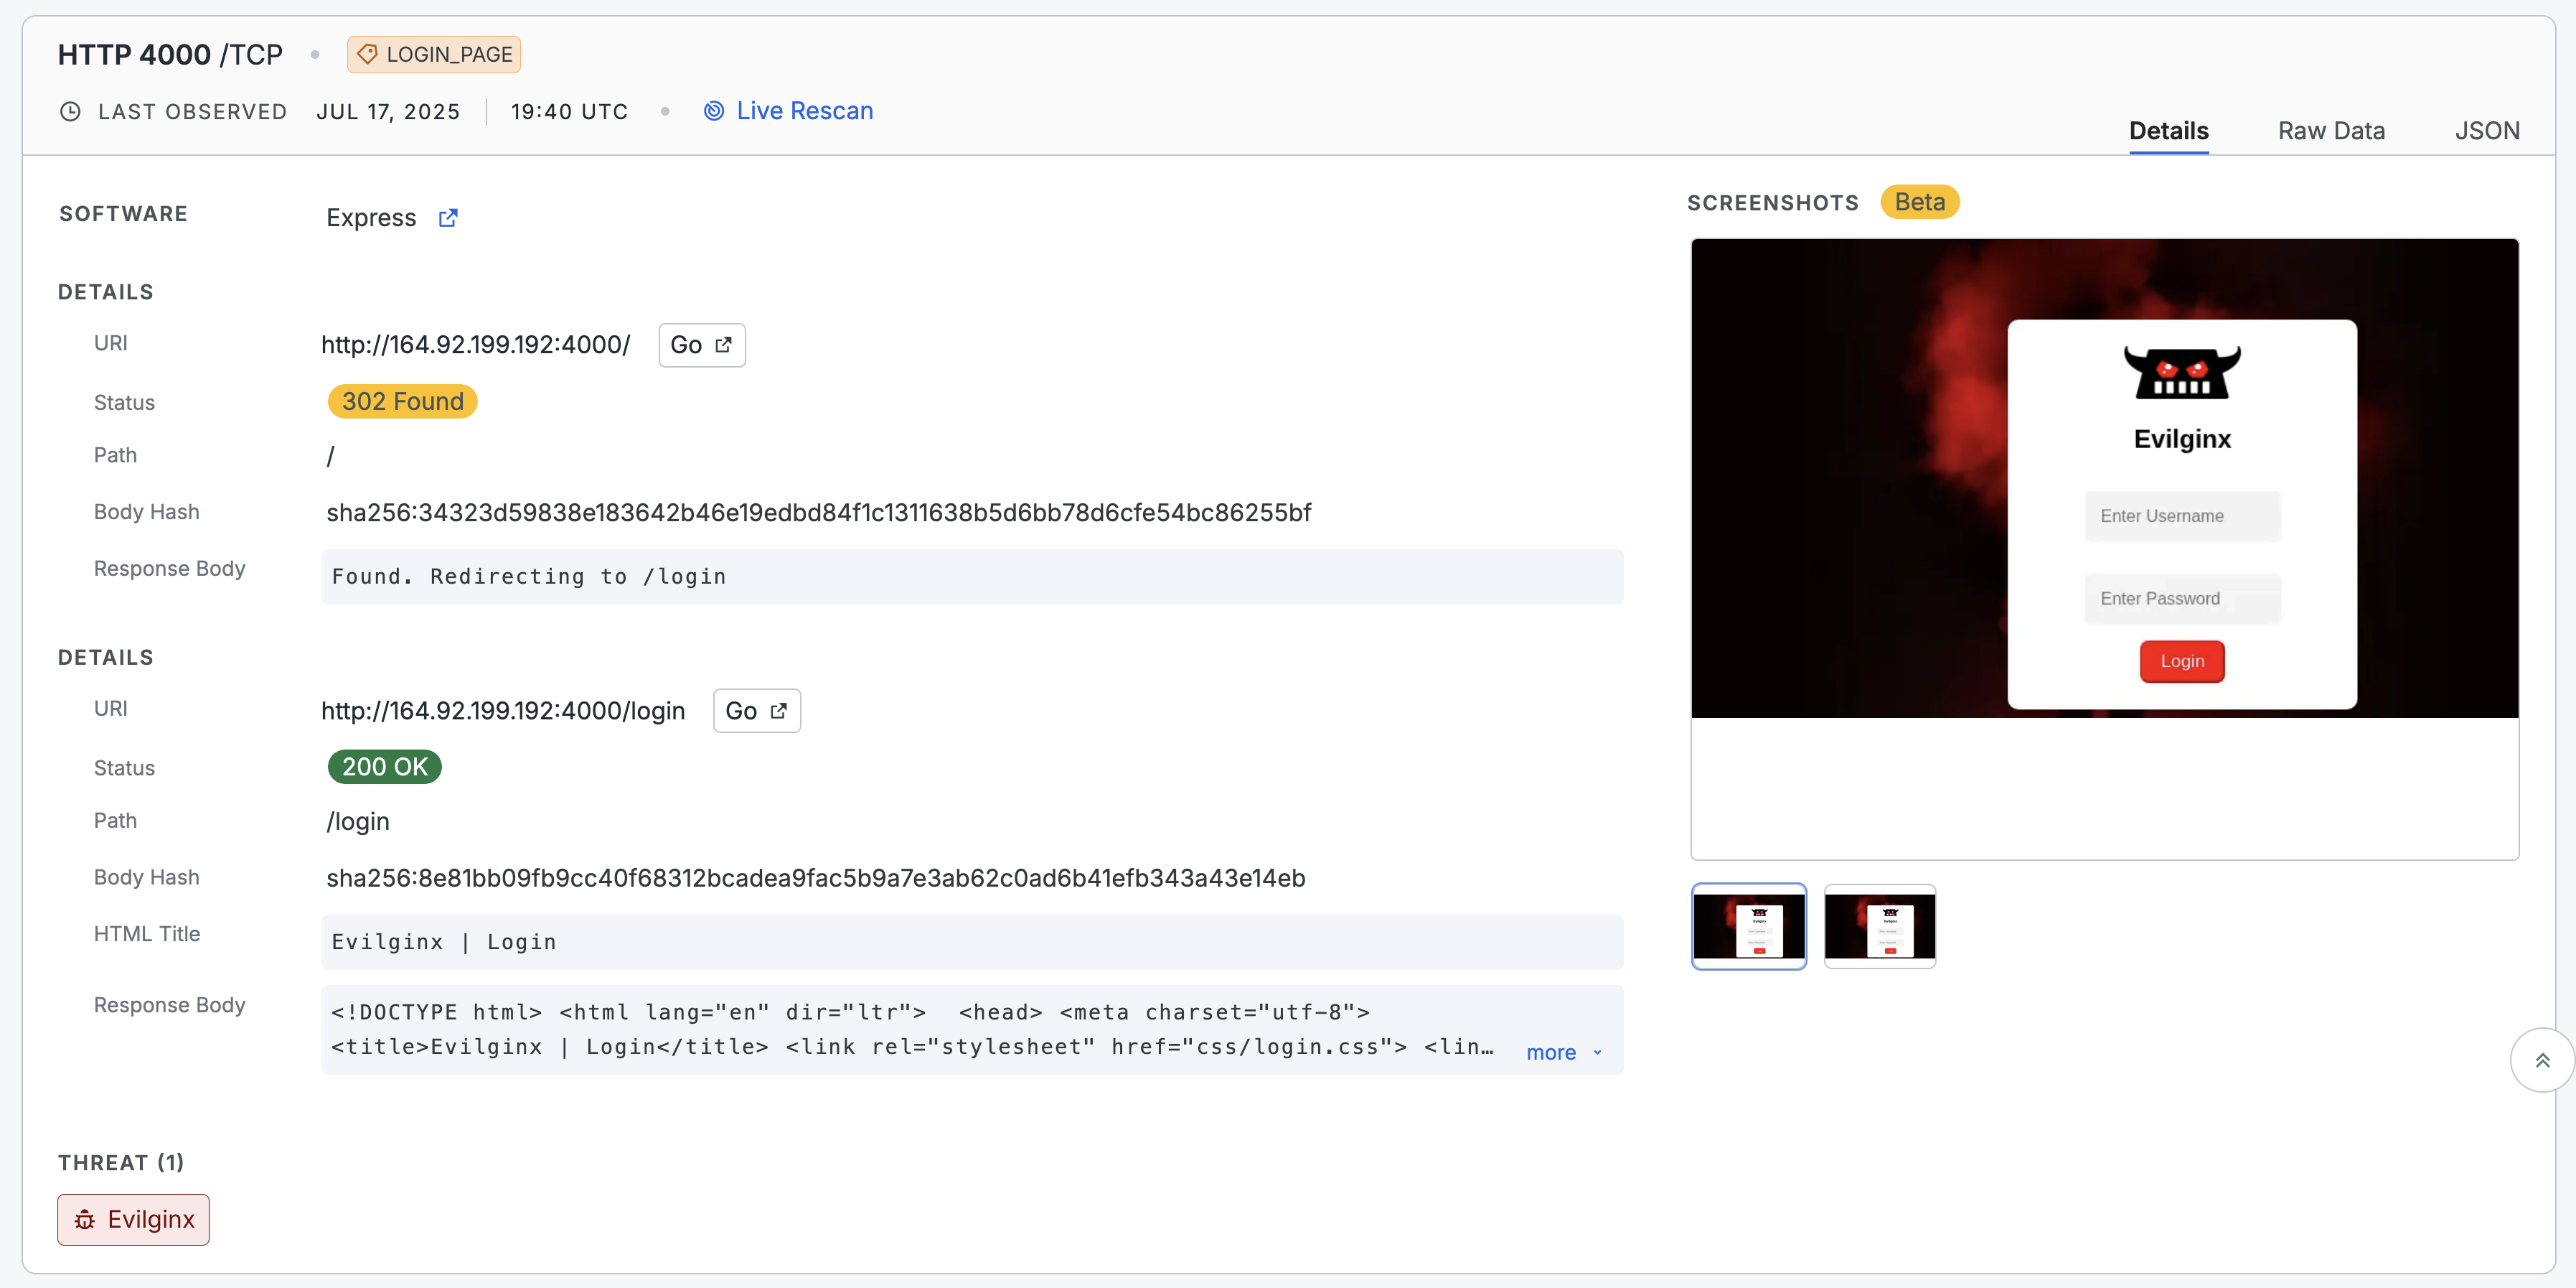The image size is (2576, 1288).
Task: Click the main Evilginx screenshot preview
Action: pyautogui.click(x=2104, y=549)
